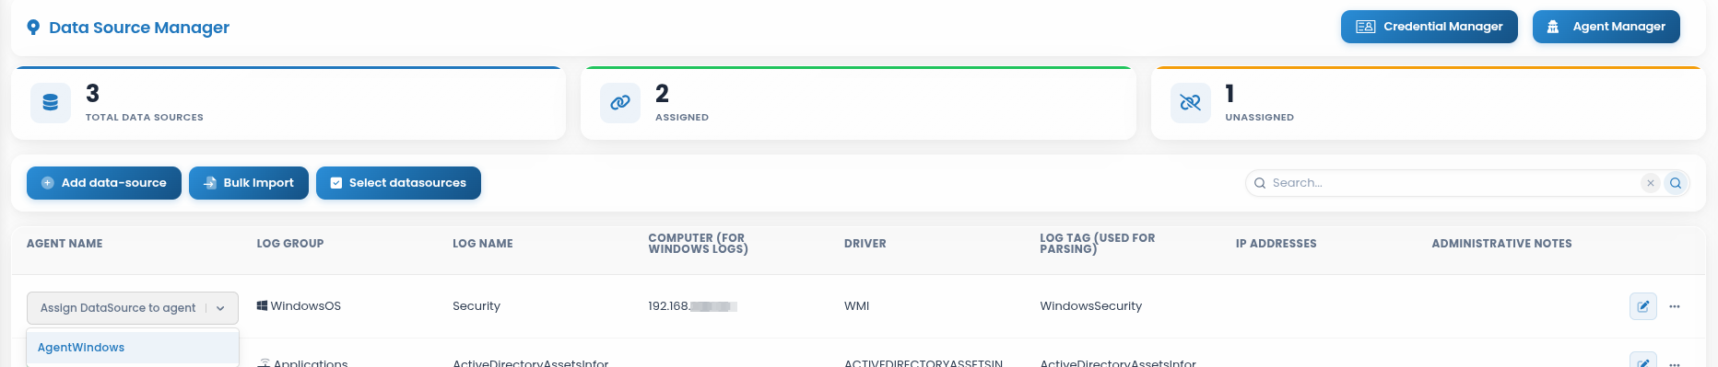
Task: Enable Select datasources mode
Action: pyautogui.click(x=398, y=183)
